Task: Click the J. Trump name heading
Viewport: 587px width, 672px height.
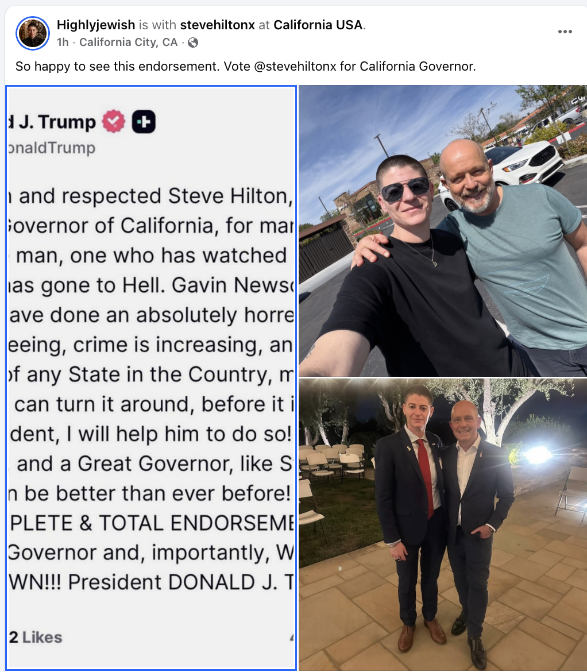Action: [52, 122]
